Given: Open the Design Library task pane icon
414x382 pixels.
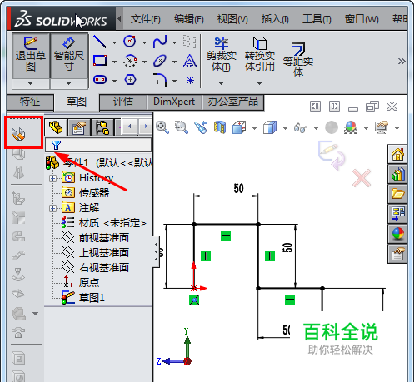Looking at the screenshot, I should 397,174.
